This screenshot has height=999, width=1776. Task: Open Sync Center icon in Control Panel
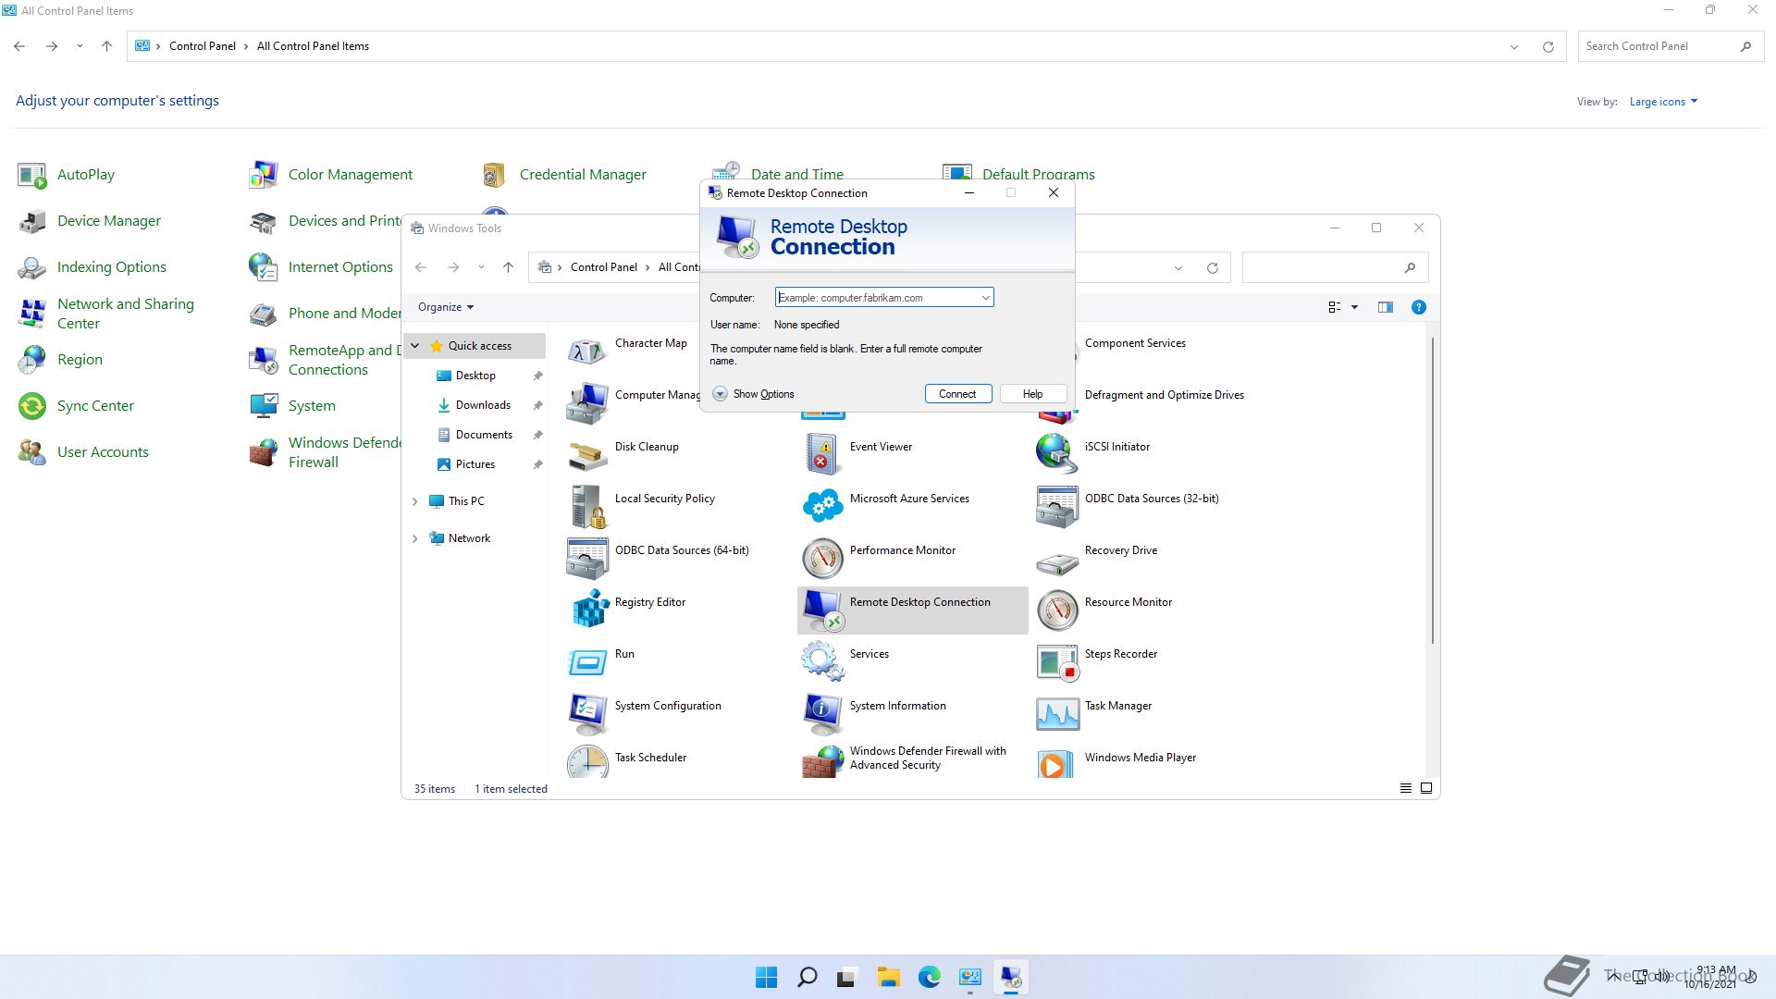(32, 405)
